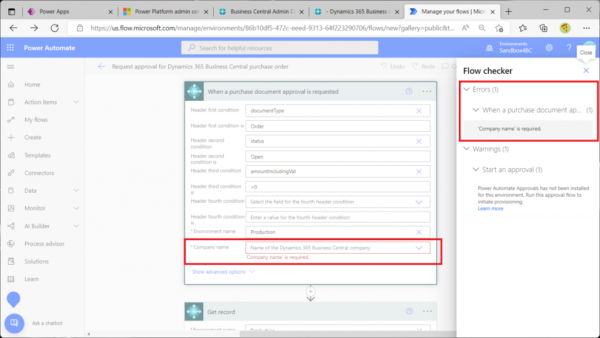Close the Flow checker panel

click(586, 71)
